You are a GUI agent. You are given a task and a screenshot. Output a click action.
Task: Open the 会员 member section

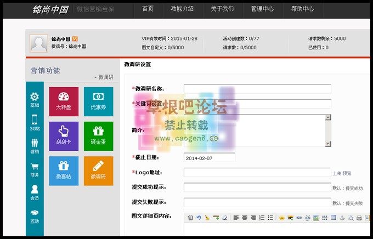[35, 192]
